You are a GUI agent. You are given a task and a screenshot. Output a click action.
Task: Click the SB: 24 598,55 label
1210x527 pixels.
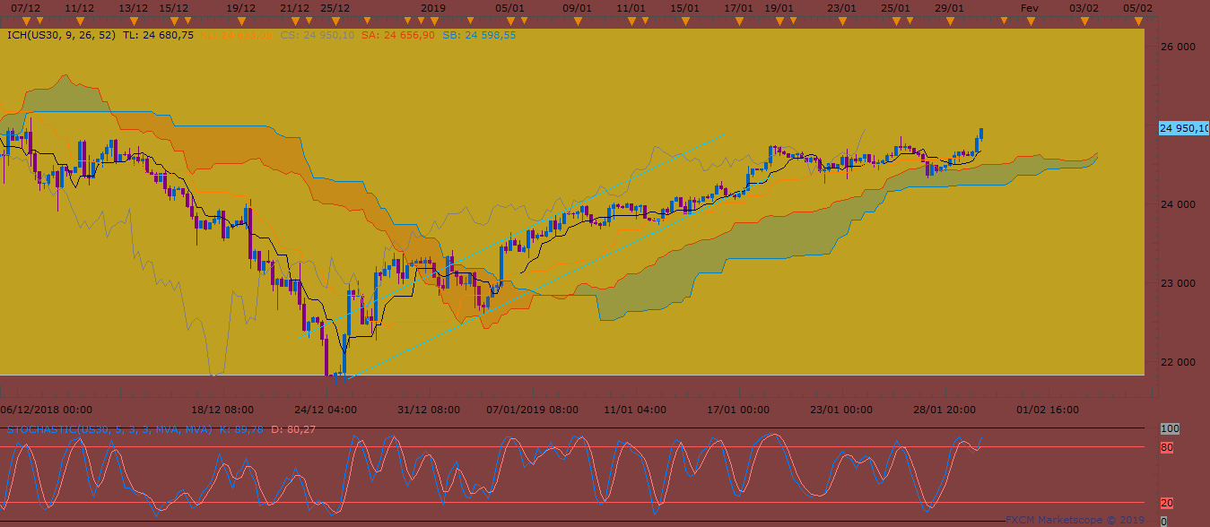pos(479,35)
